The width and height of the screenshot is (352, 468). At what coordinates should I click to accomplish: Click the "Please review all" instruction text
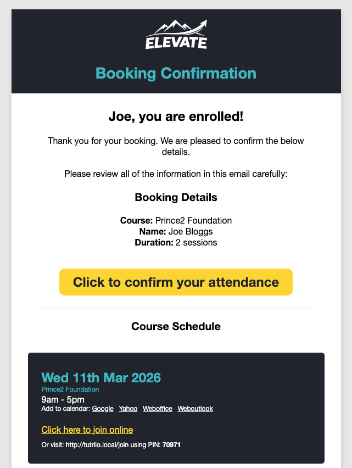[176, 174]
